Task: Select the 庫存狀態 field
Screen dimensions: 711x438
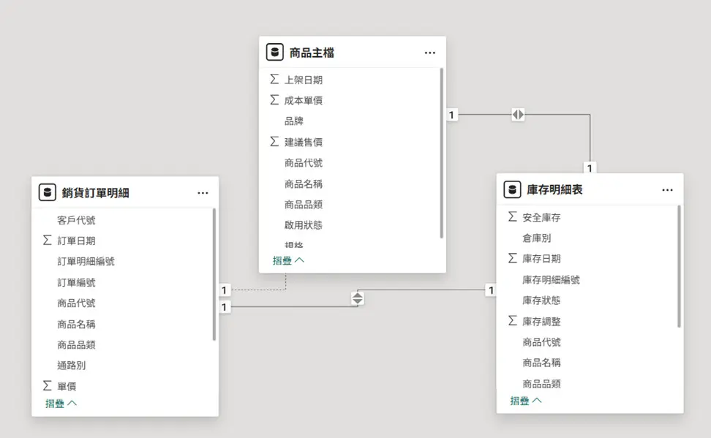Action: coord(541,300)
